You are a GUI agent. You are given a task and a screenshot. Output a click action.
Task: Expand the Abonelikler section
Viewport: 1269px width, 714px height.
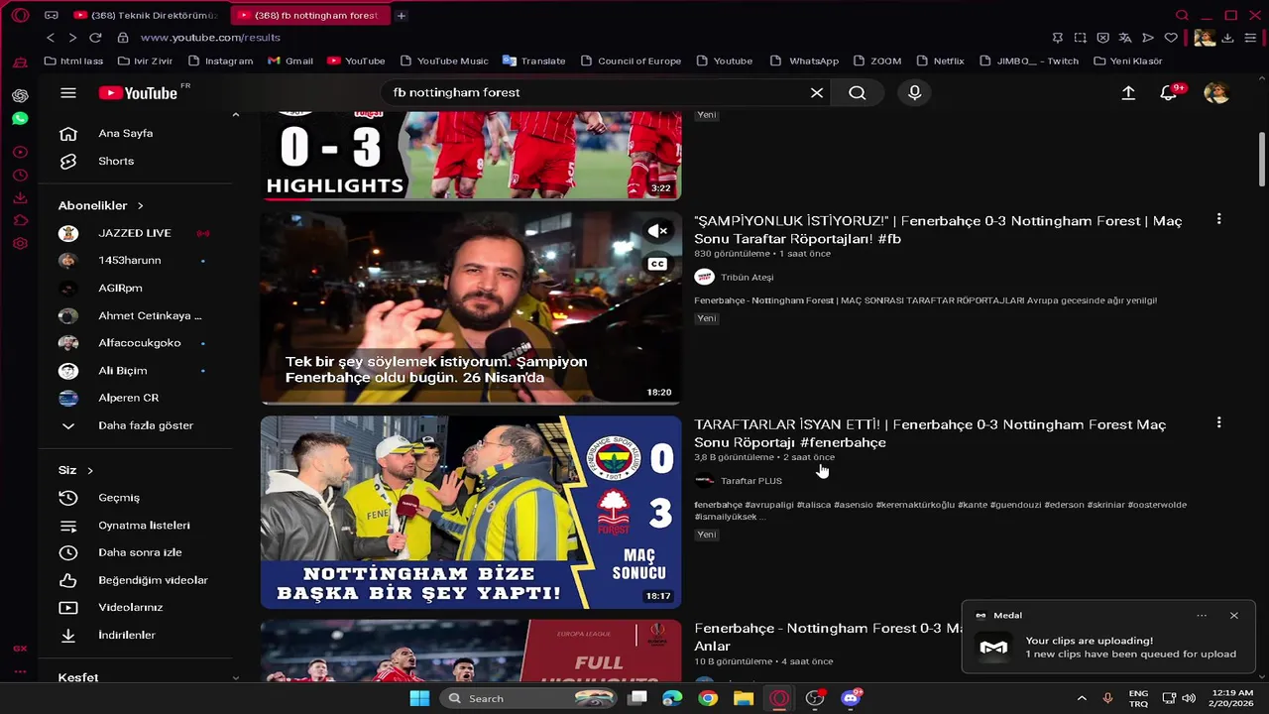(101, 205)
